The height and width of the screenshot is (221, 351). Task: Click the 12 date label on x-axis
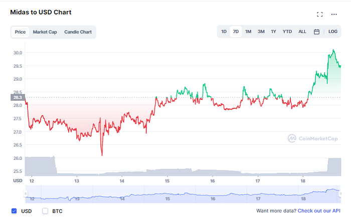tap(32, 181)
